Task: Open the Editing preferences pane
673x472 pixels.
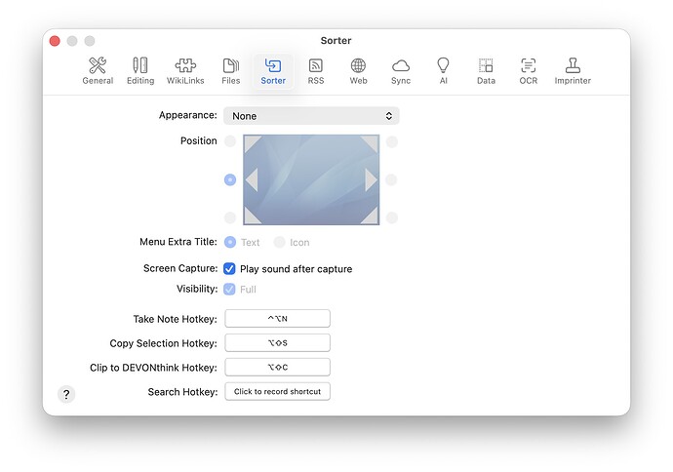Action: click(x=140, y=71)
